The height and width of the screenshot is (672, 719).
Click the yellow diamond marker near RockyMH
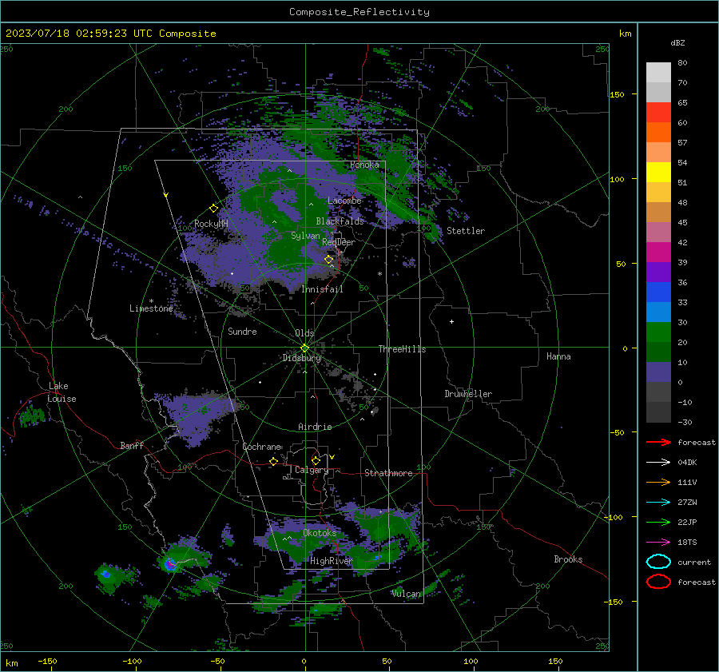click(x=213, y=209)
